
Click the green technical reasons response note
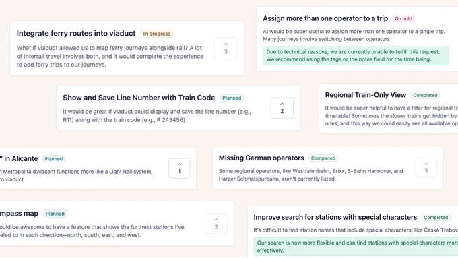pos(356,55)
